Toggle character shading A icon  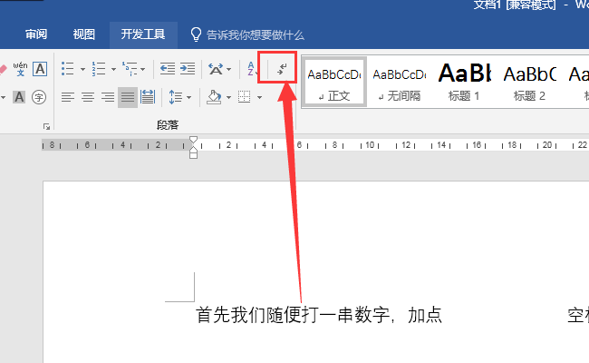[19, 97]
